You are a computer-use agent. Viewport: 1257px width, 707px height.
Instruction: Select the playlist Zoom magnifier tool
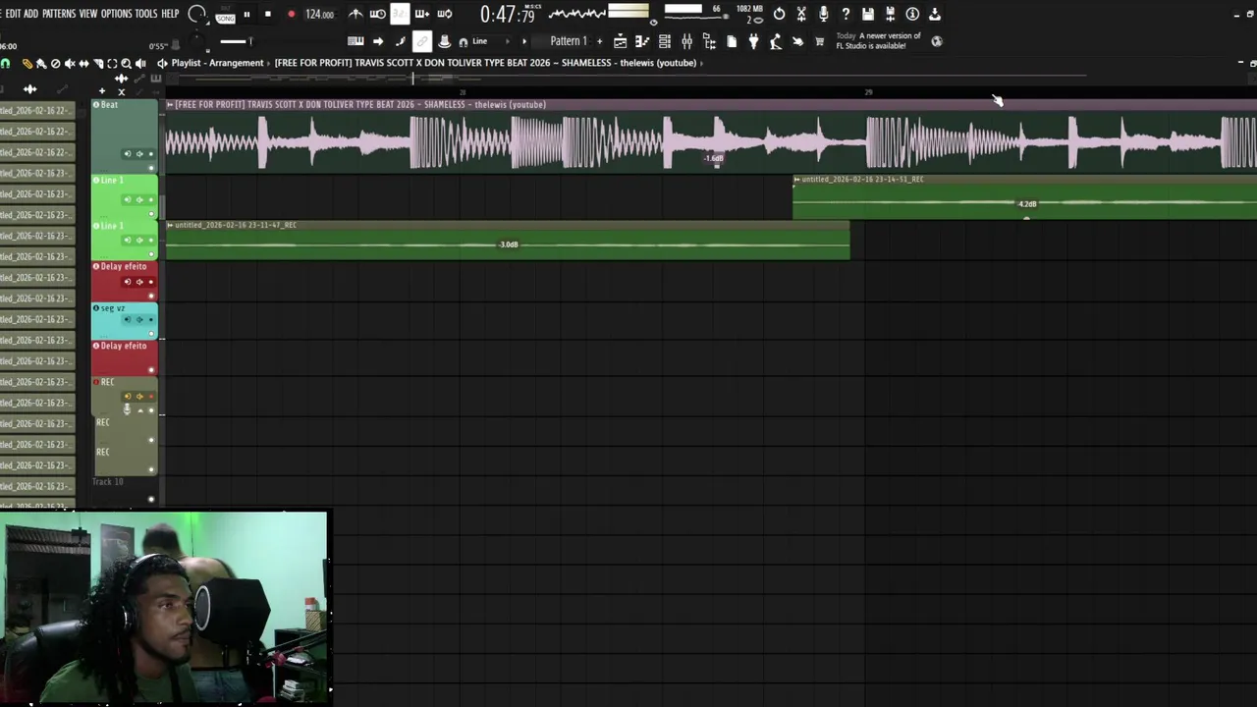pos(126,64)
